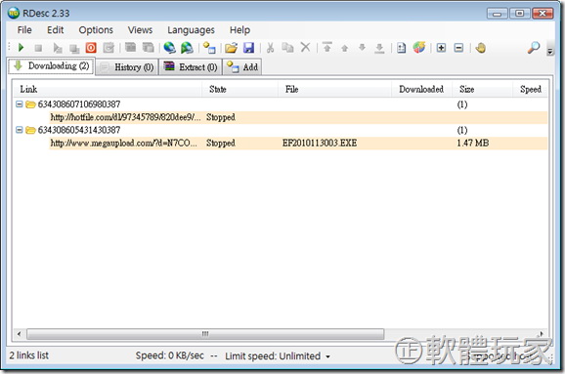Click the toolbar collapse all minus icon

coord(458,48)
